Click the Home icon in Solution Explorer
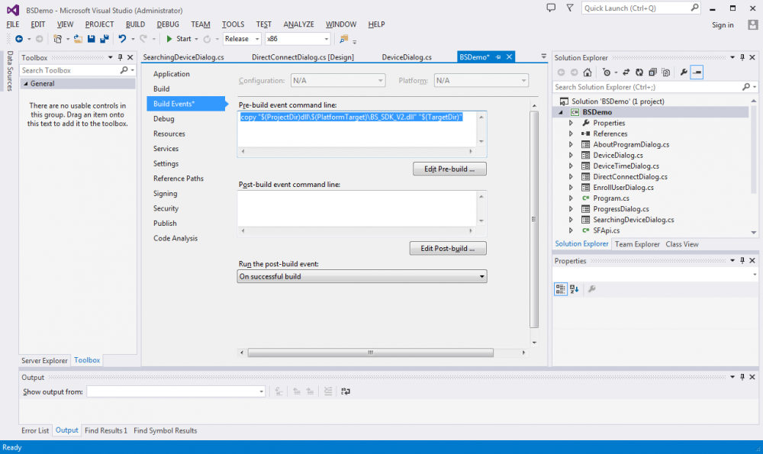The image size is (763, 454). [x=587, y=72]
